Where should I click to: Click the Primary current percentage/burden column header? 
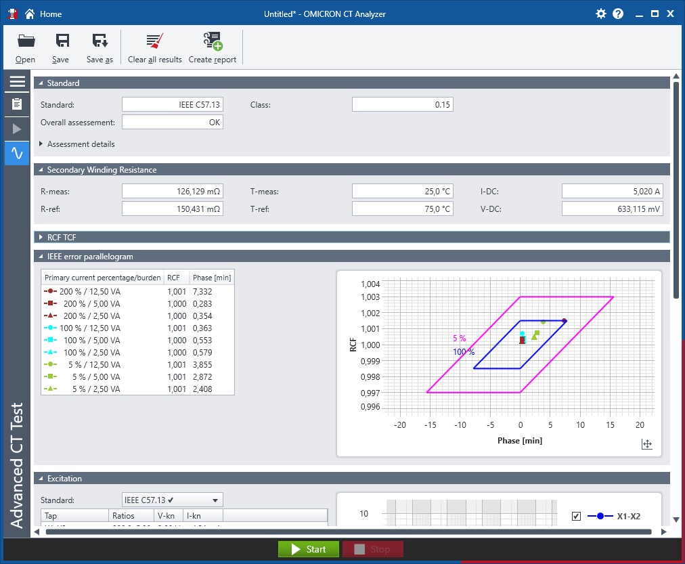(x=103, y=278)
